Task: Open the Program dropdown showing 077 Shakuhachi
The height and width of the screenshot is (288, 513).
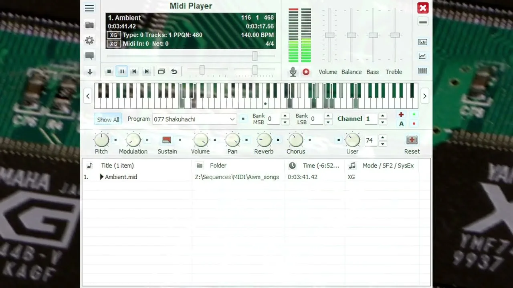Action: point(195,119)
